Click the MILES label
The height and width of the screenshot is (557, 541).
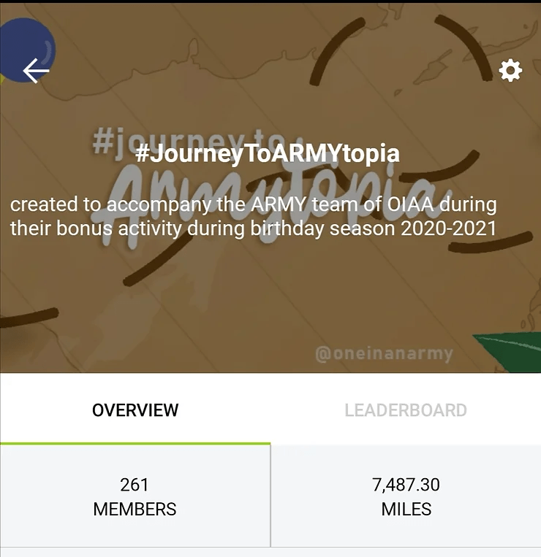point(406,509)
